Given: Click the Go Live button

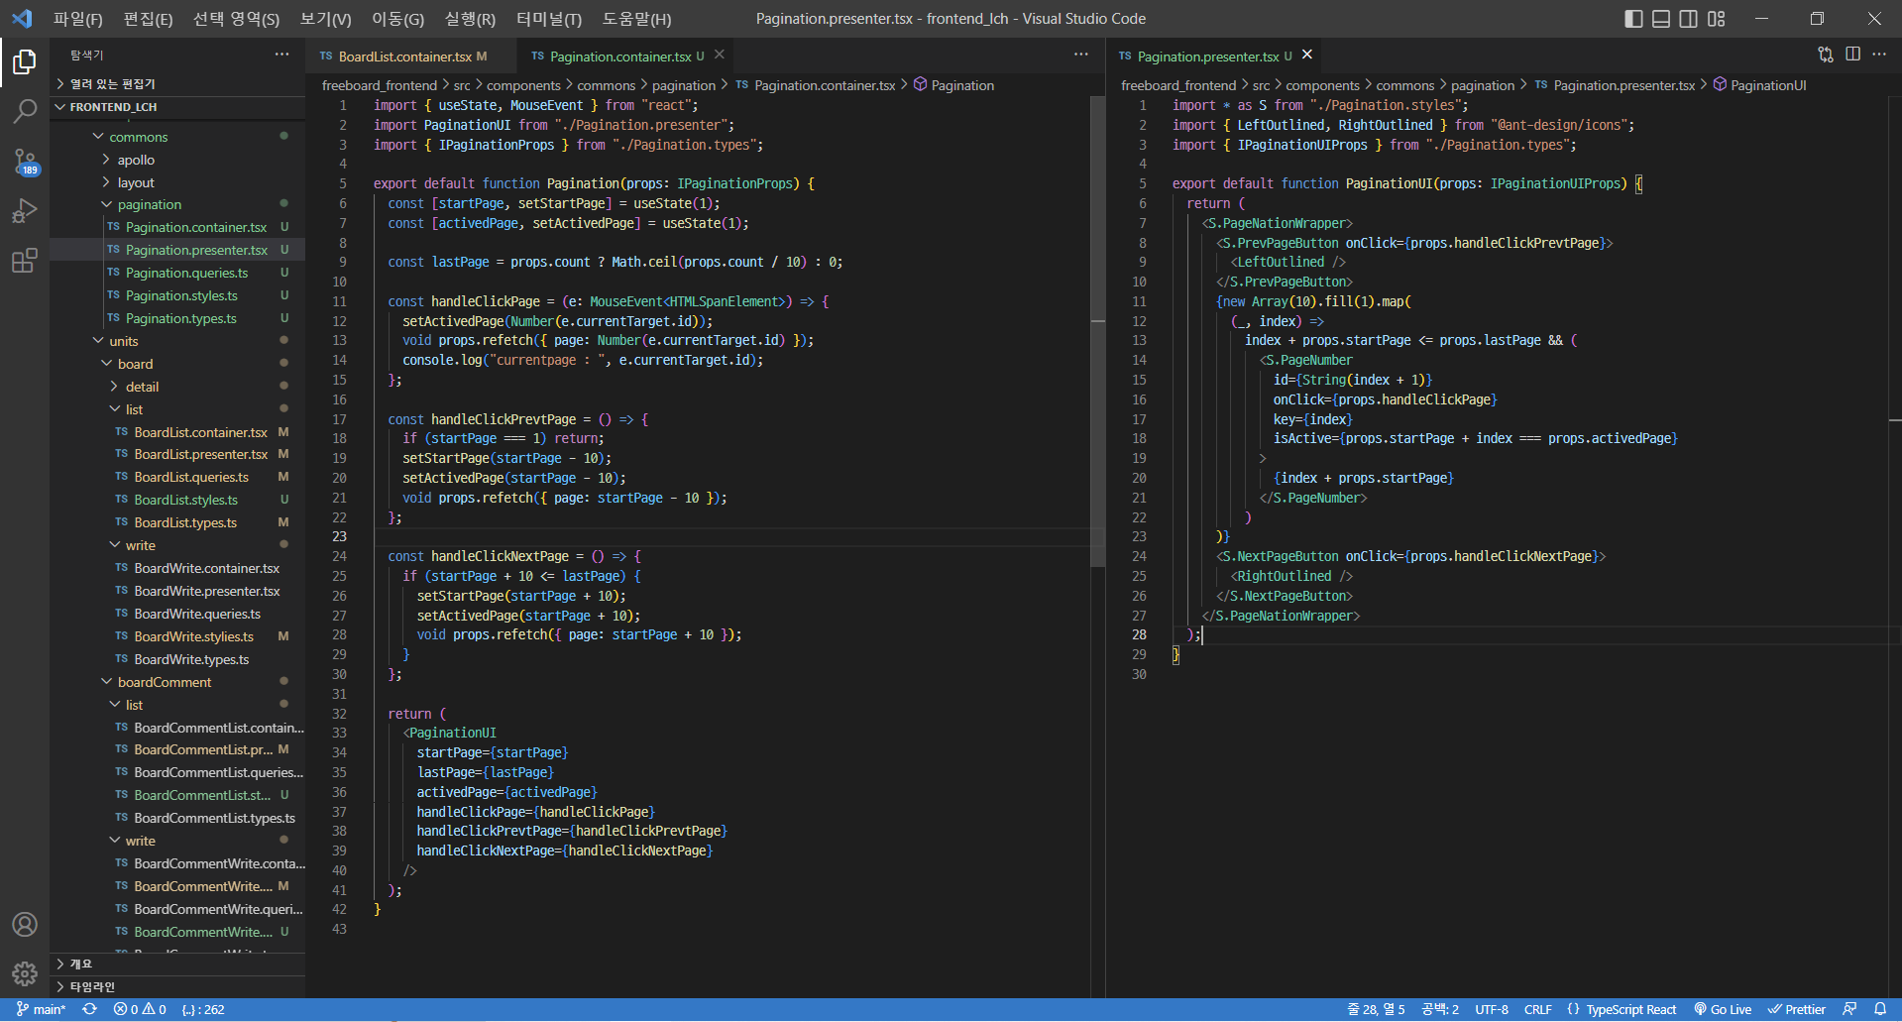Looking at the screenshot, I should coord(1723,1009).
